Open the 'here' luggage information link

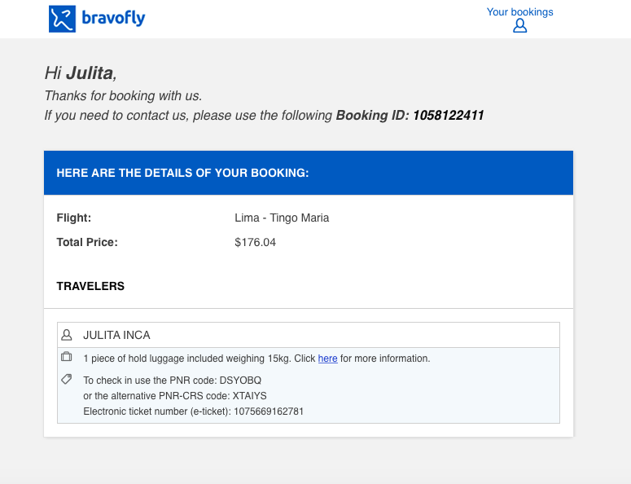click(x=327, y=359)
